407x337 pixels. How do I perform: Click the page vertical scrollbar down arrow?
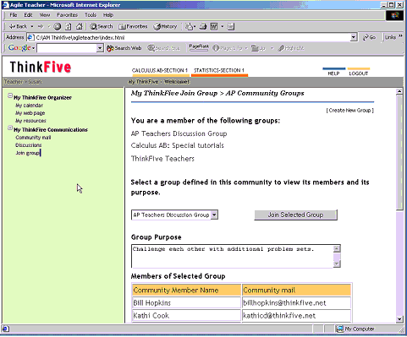pyautogui.click(x=399, y=319)
